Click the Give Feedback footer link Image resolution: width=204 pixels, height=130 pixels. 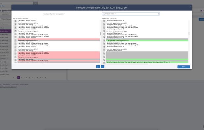tap(7, 84)
